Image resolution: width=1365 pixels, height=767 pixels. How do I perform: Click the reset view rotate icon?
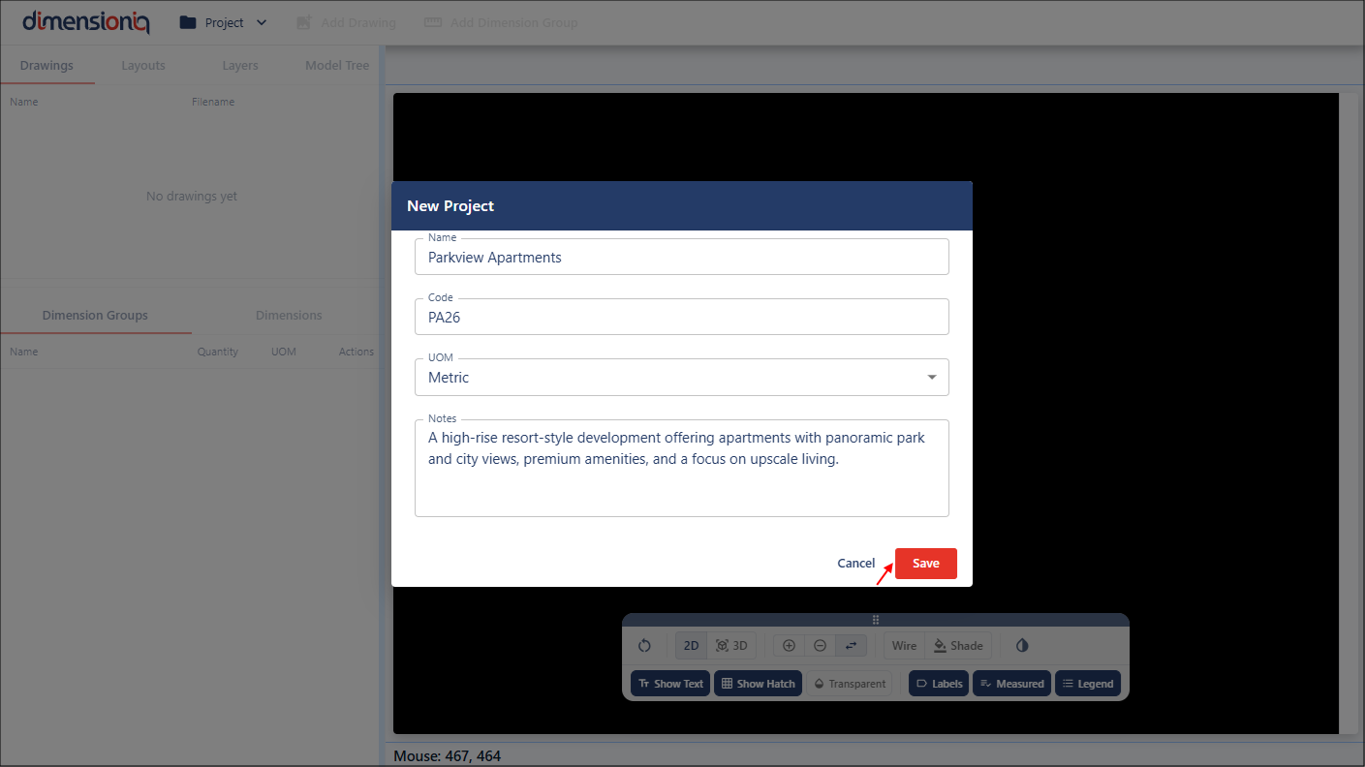644,646
